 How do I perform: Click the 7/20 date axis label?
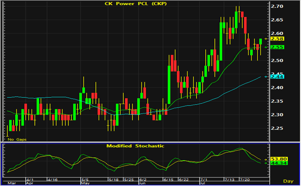(x=245, y=180)
